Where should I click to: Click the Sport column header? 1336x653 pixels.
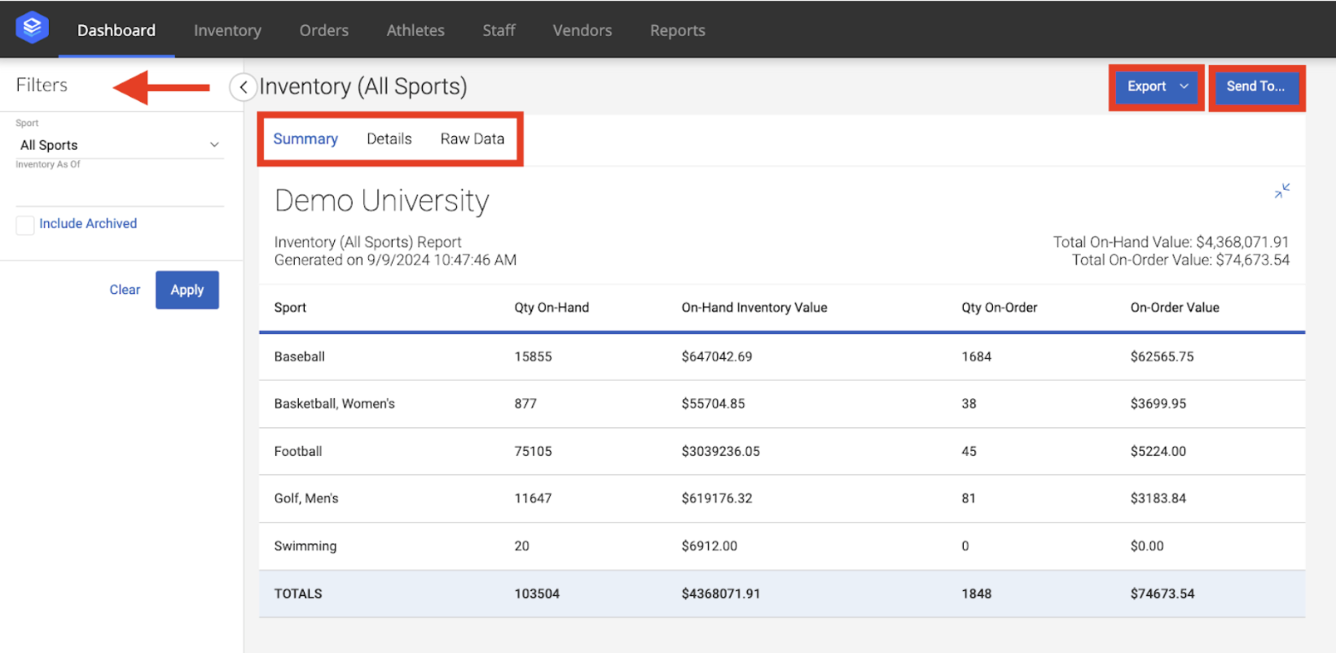(290, 308)
